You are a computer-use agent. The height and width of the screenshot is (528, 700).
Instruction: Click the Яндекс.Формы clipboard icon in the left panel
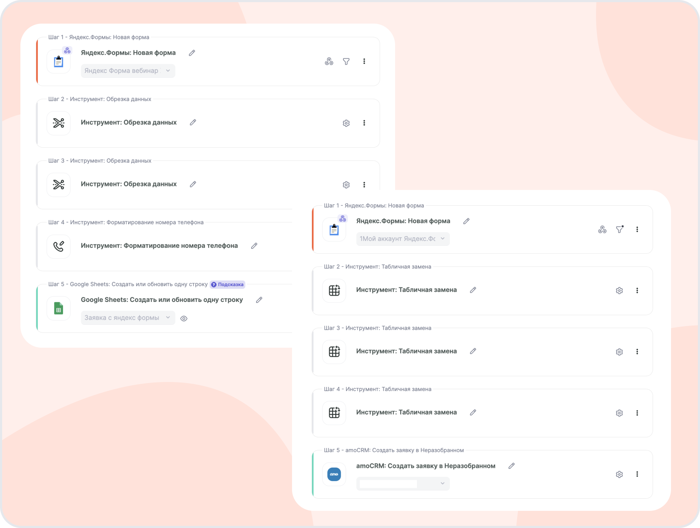click(x=59, y=62)
